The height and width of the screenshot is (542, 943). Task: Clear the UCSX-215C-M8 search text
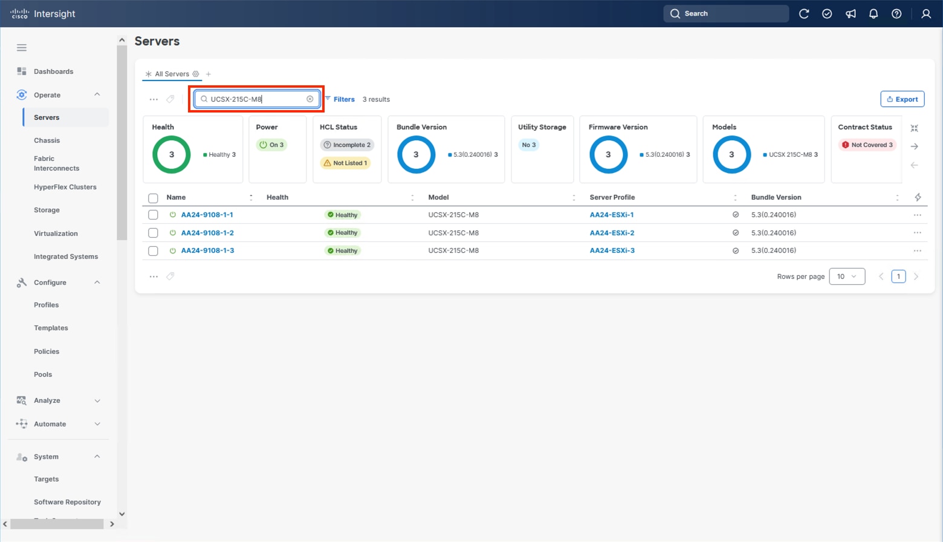click(x=310, y=99)
